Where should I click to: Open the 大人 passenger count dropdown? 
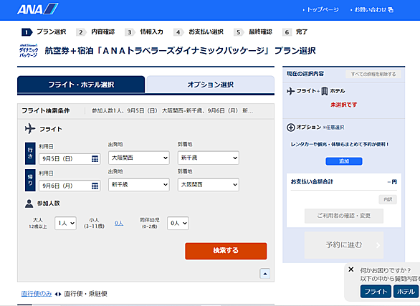66,223
